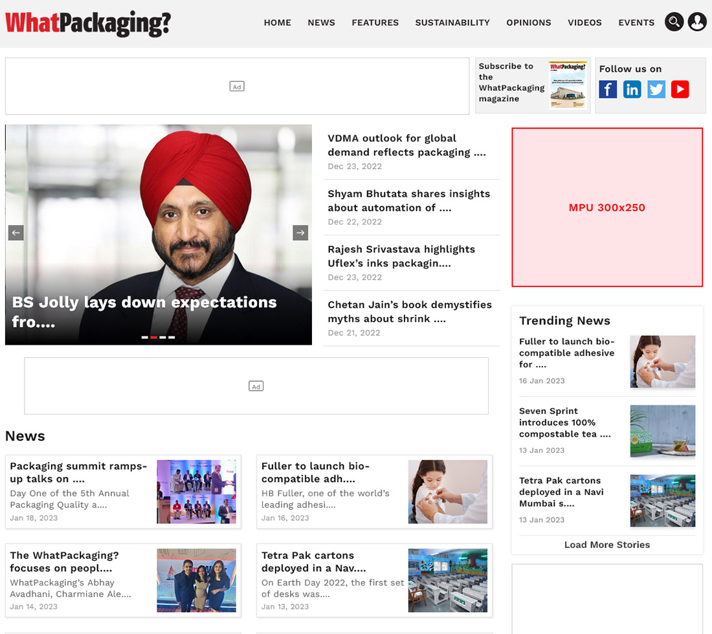Image resolution: width=712 pixels, height=634 pixels.
Task: Open Trending Tetra Pak classroom thumbnail
Action: click(x=663, y=501)
